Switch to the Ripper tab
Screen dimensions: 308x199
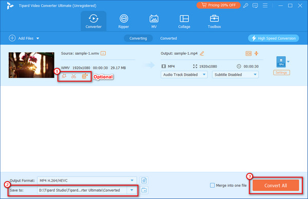click(124, 21)
